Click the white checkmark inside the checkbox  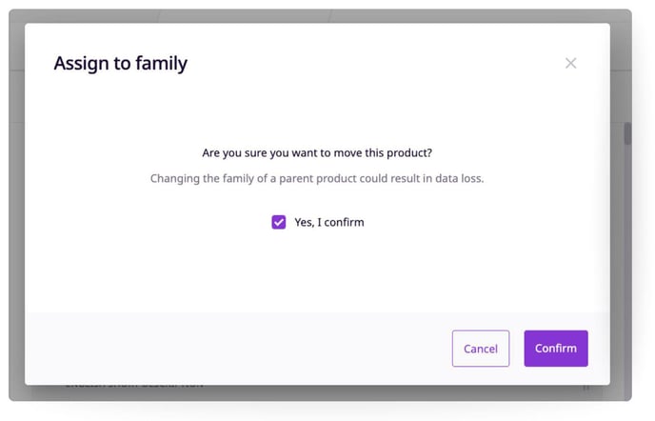(279, 222)
